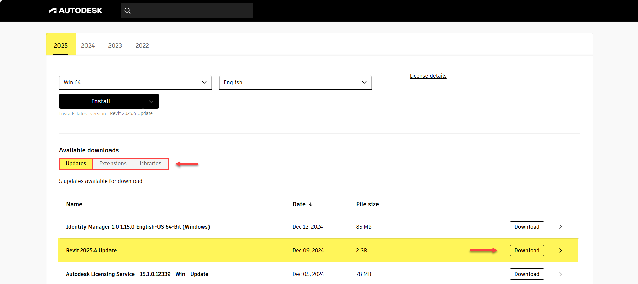Select the Extensions filter tab
This screenshot has width=638, height=284.
click(x=113, y=164)
